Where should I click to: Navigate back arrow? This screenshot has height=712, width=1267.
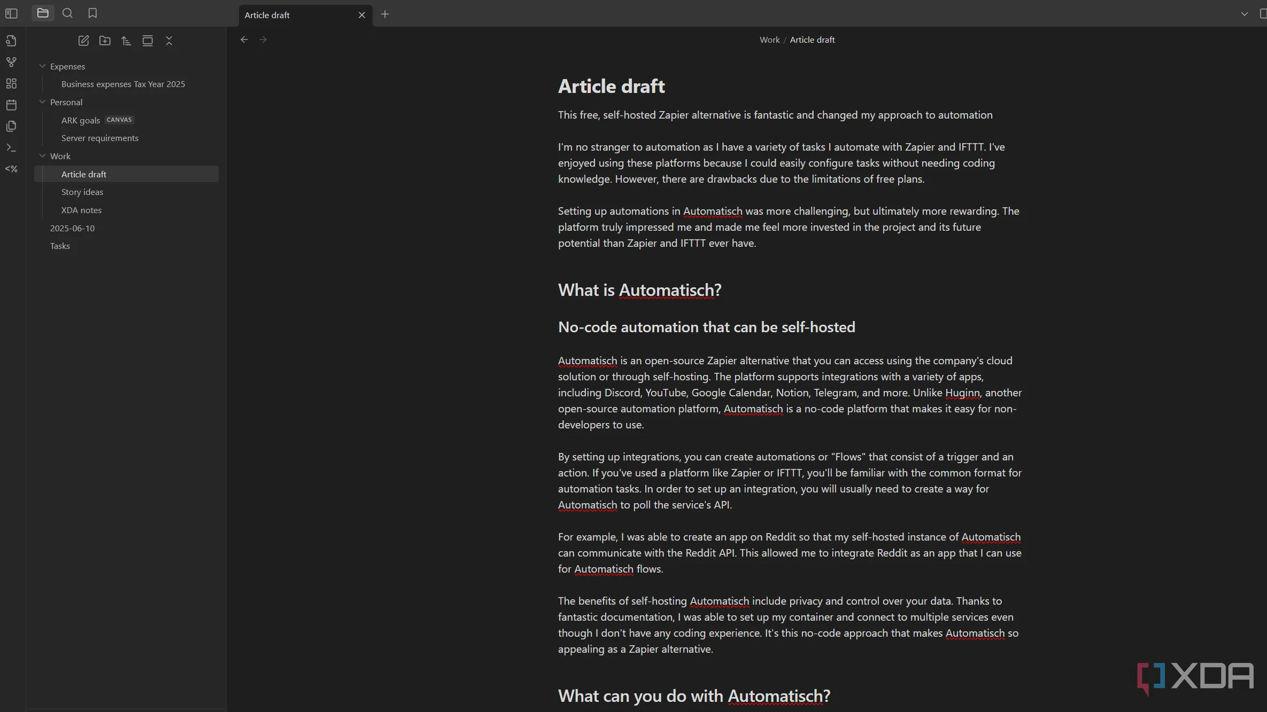244,40
